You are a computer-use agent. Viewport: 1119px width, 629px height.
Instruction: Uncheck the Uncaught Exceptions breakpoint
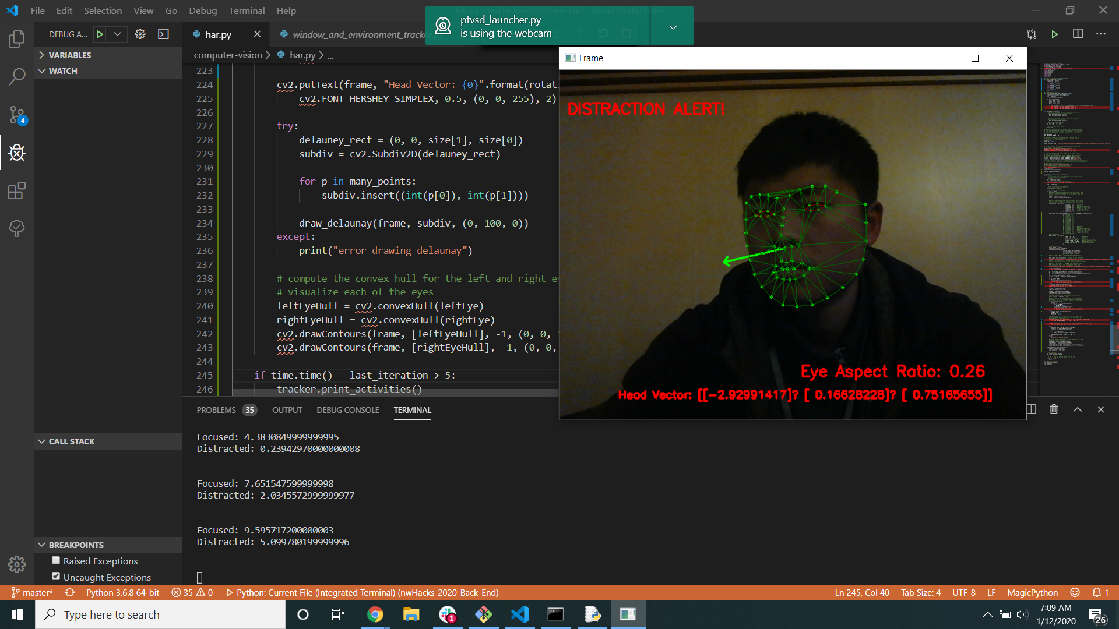point(56,577)
